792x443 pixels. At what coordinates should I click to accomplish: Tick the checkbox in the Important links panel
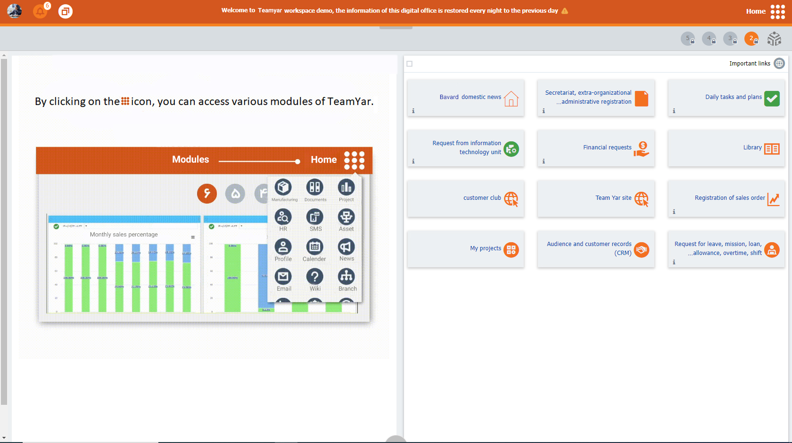click(410, 64)
